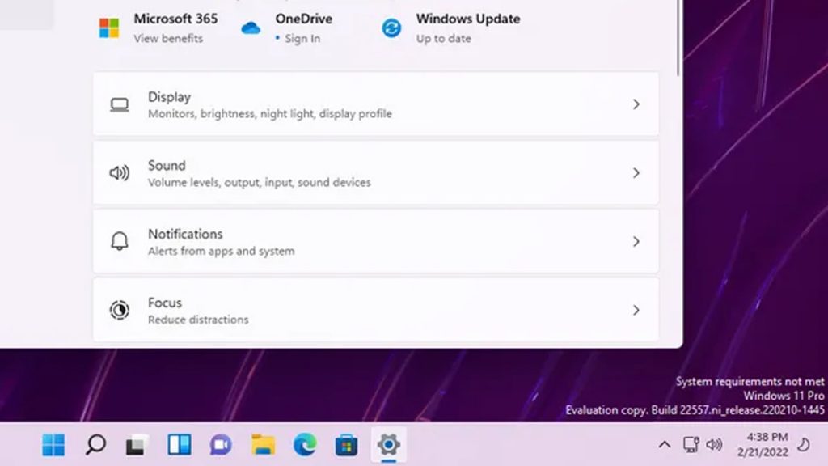Screen dimensions: 828x466
Task: Open the Start menu from the taskbar
Action: click(53, 444)
